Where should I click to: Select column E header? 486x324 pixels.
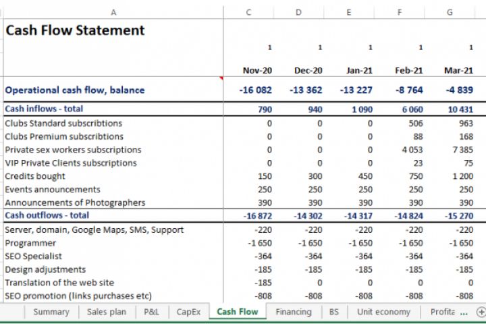pos(349,12)
